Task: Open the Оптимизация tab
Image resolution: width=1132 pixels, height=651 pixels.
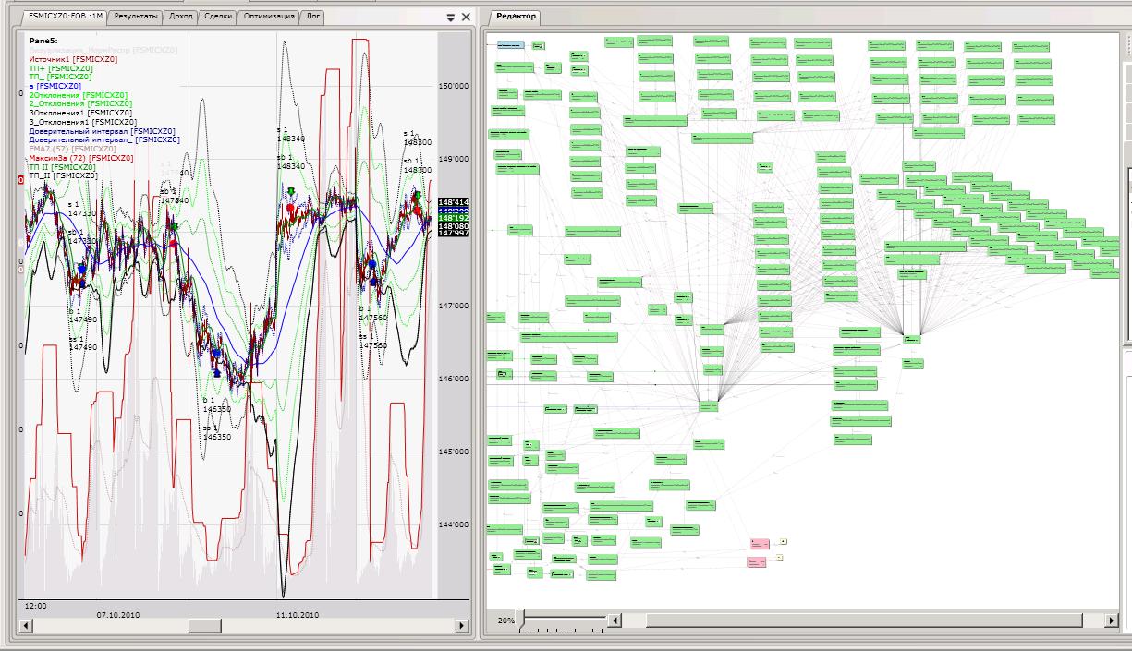Action: (269, 17)
